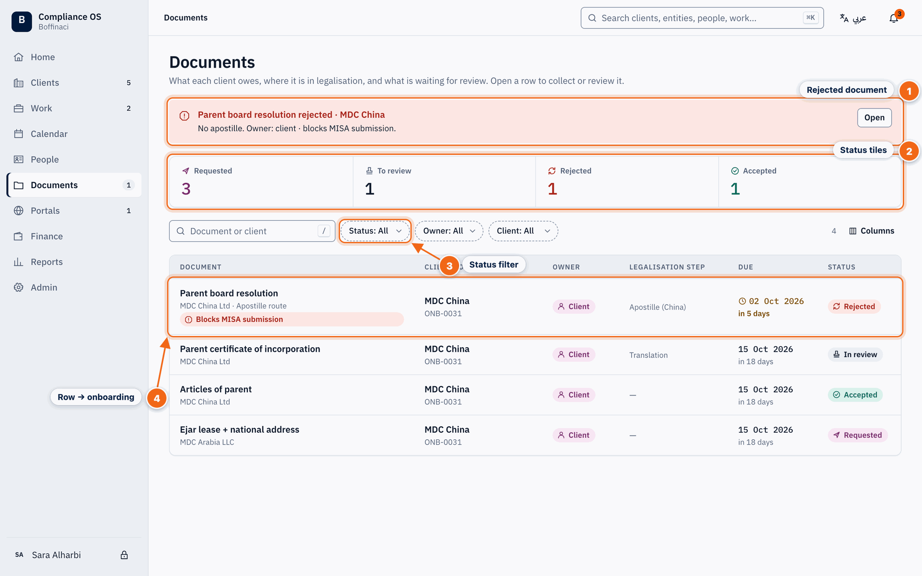Switch language to Arabic

853,18
